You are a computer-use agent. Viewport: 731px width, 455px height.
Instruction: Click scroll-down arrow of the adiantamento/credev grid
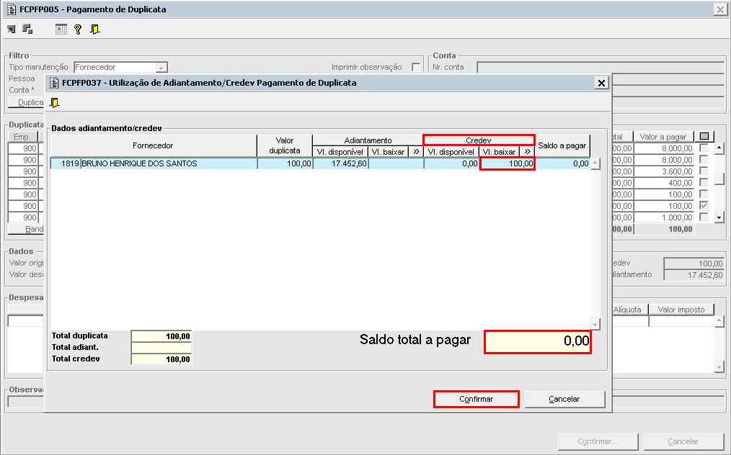pos(595,324)
